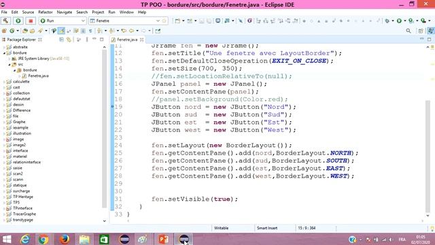Screen dimensions: 435x245
Task: Click the gear icon beside Fenetre configuration
Action: [164, 21]
